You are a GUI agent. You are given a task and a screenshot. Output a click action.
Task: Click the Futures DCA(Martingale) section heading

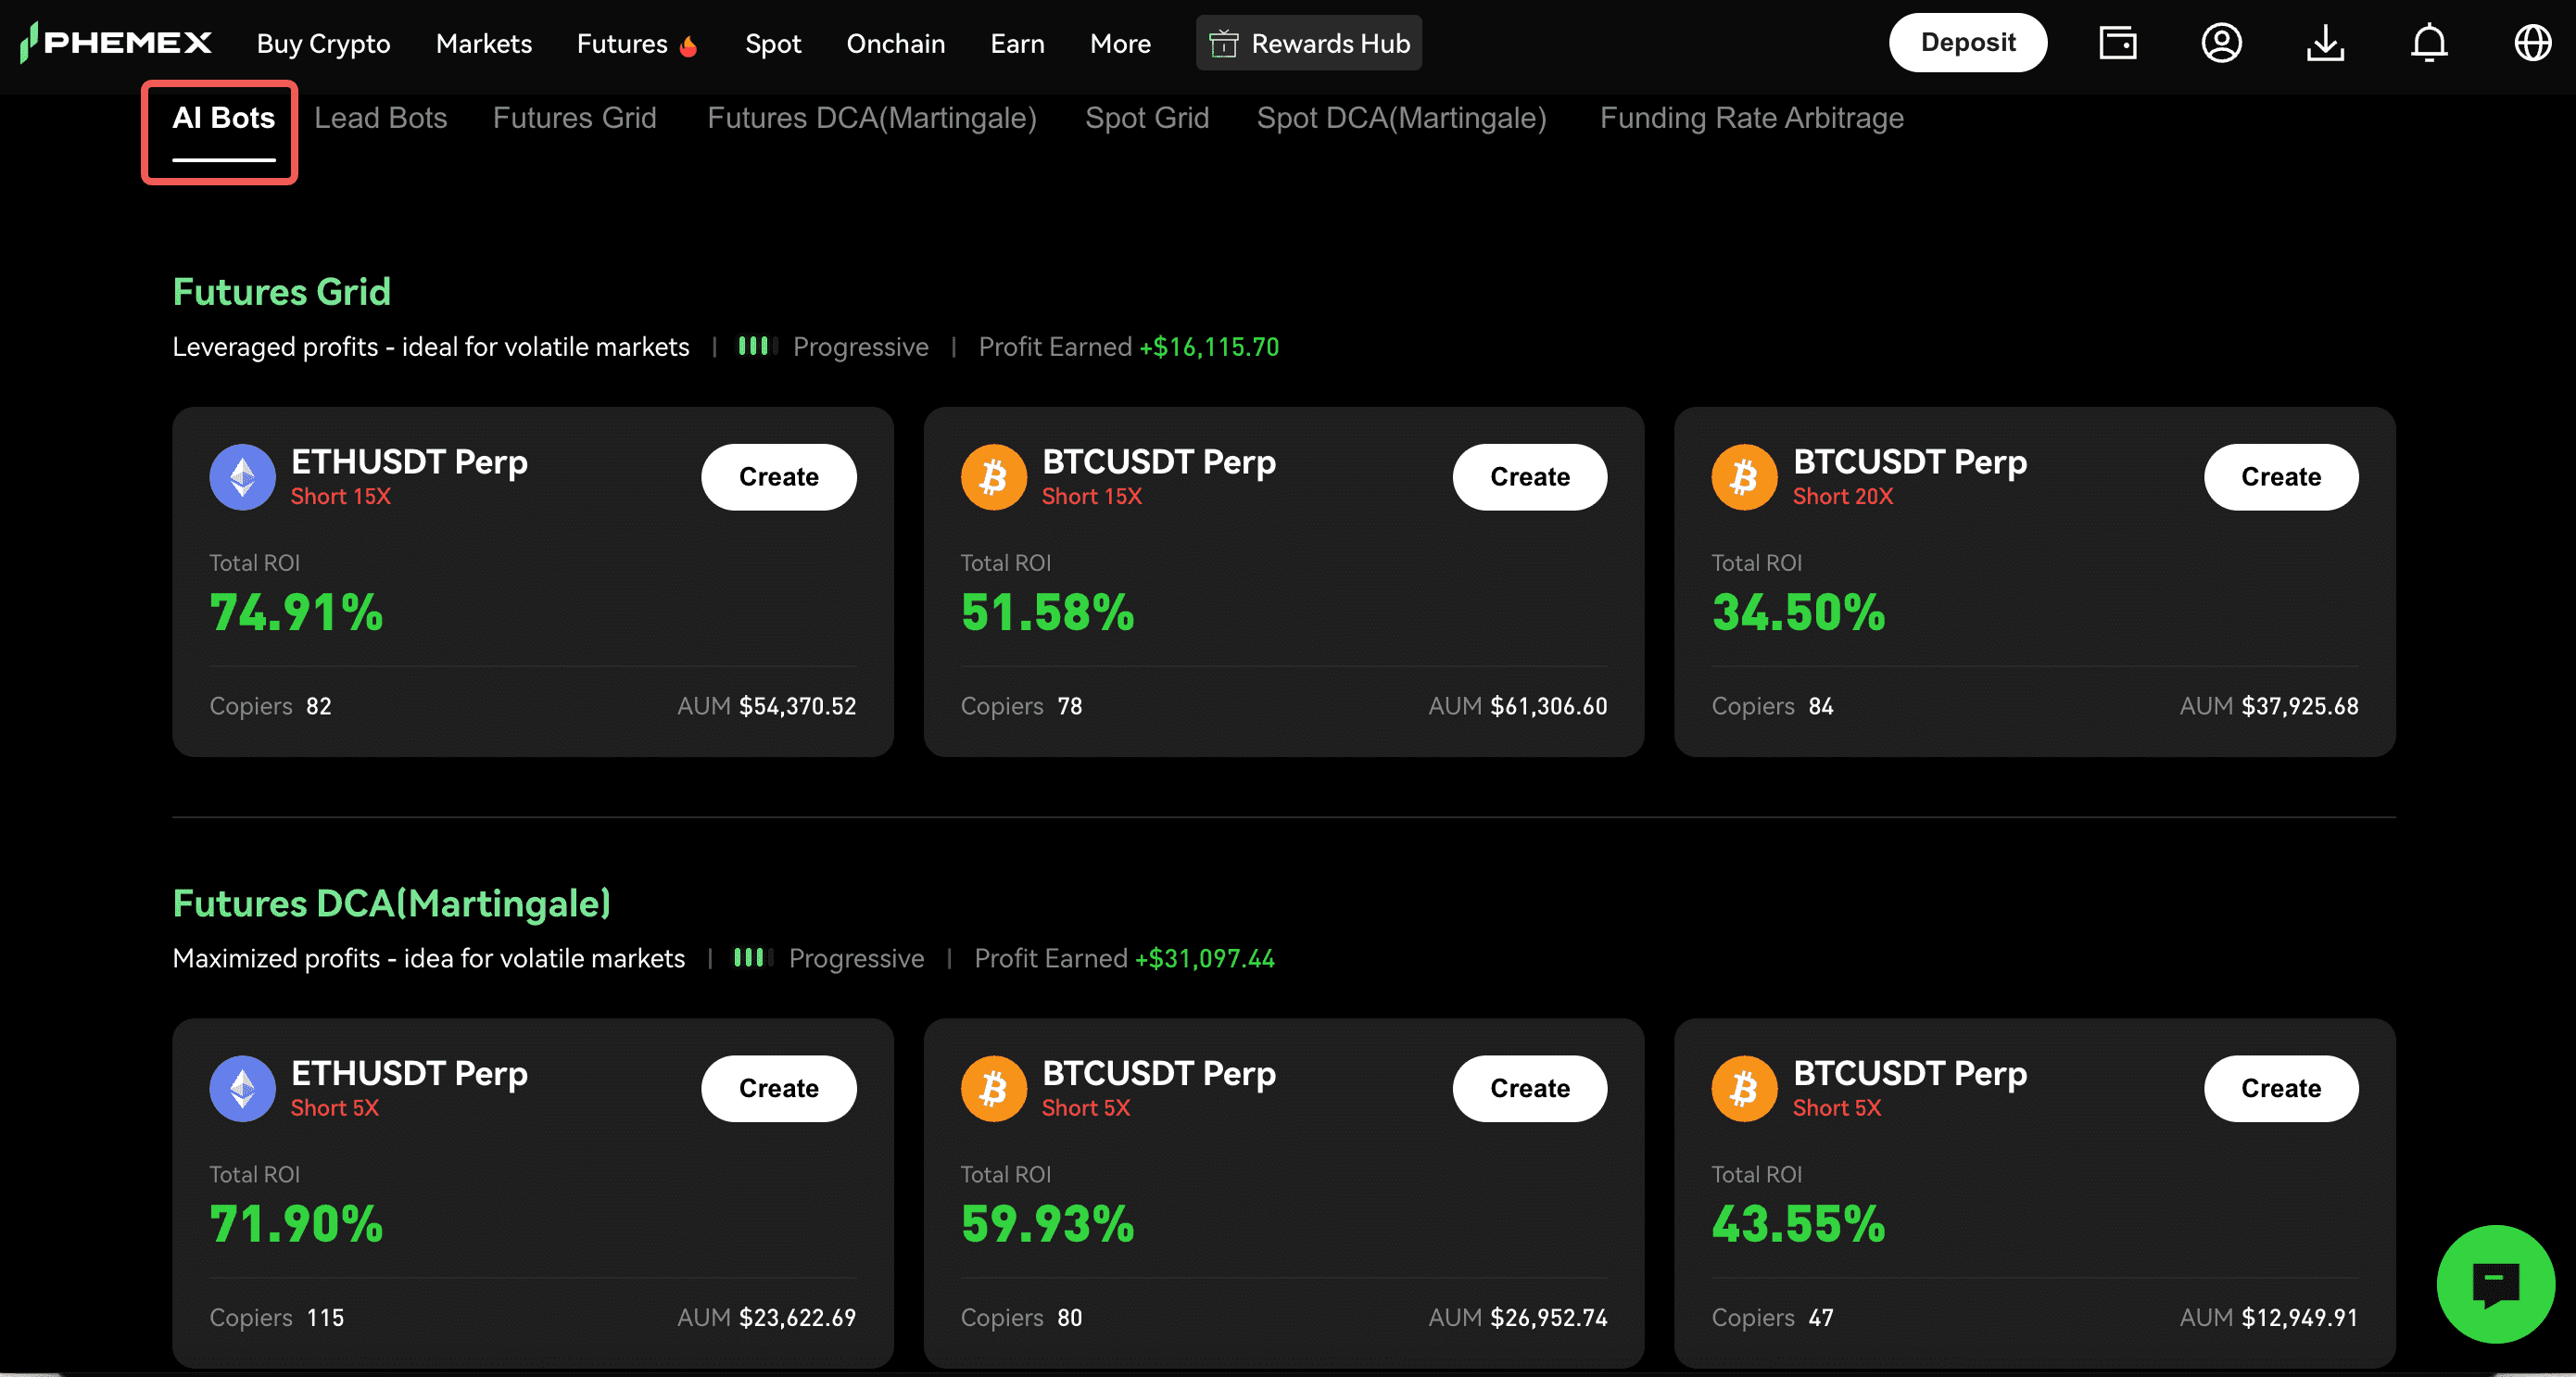pos(391,903)
